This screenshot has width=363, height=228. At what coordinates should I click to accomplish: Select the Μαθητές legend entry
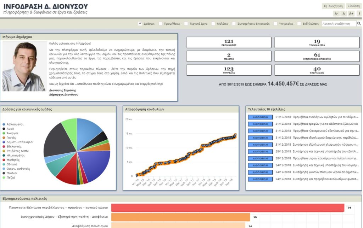point(13,160)
